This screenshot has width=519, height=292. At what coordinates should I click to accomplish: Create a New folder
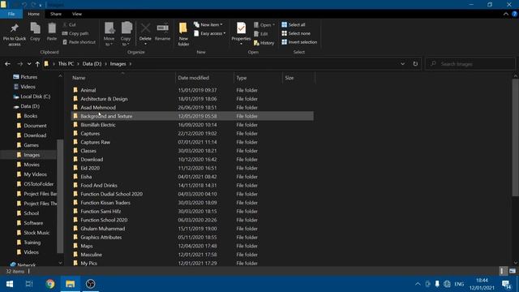(x=183, y=34)
